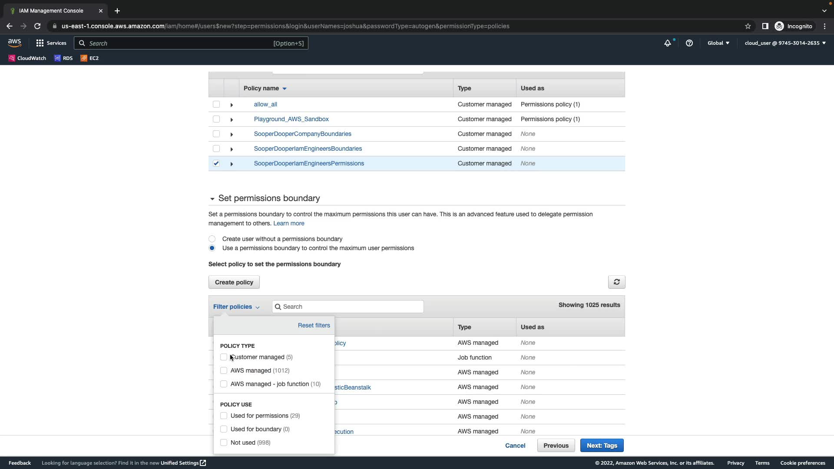Open the CloudWatch bookmark shortcut
834x469 pixels.
pos(27,58)
